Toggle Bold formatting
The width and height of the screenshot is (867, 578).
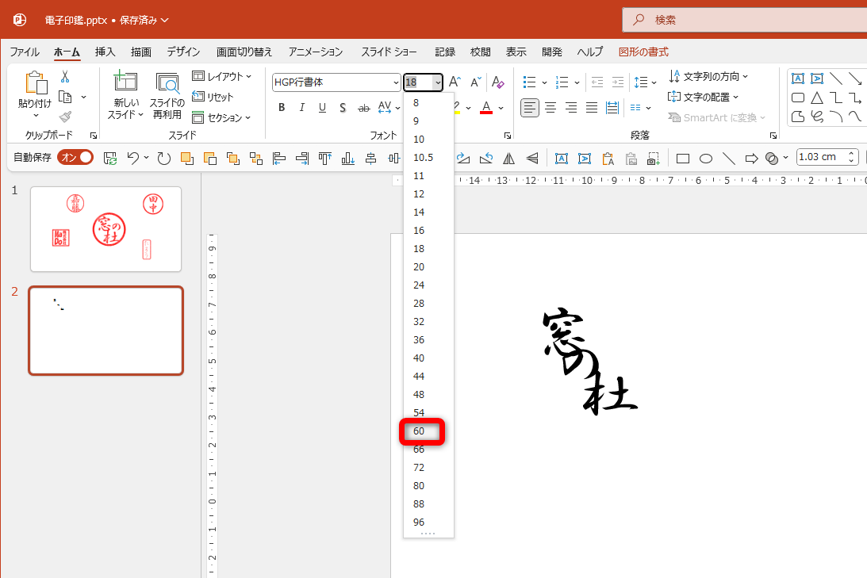(282, 108)
